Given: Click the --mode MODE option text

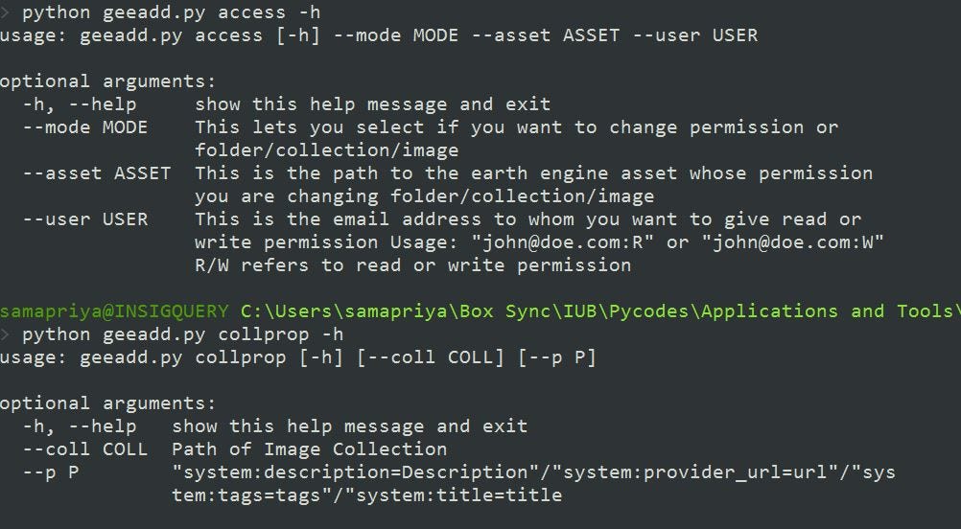Looking at the screenshot, I should pyautogui.click(x=85, y=127).
